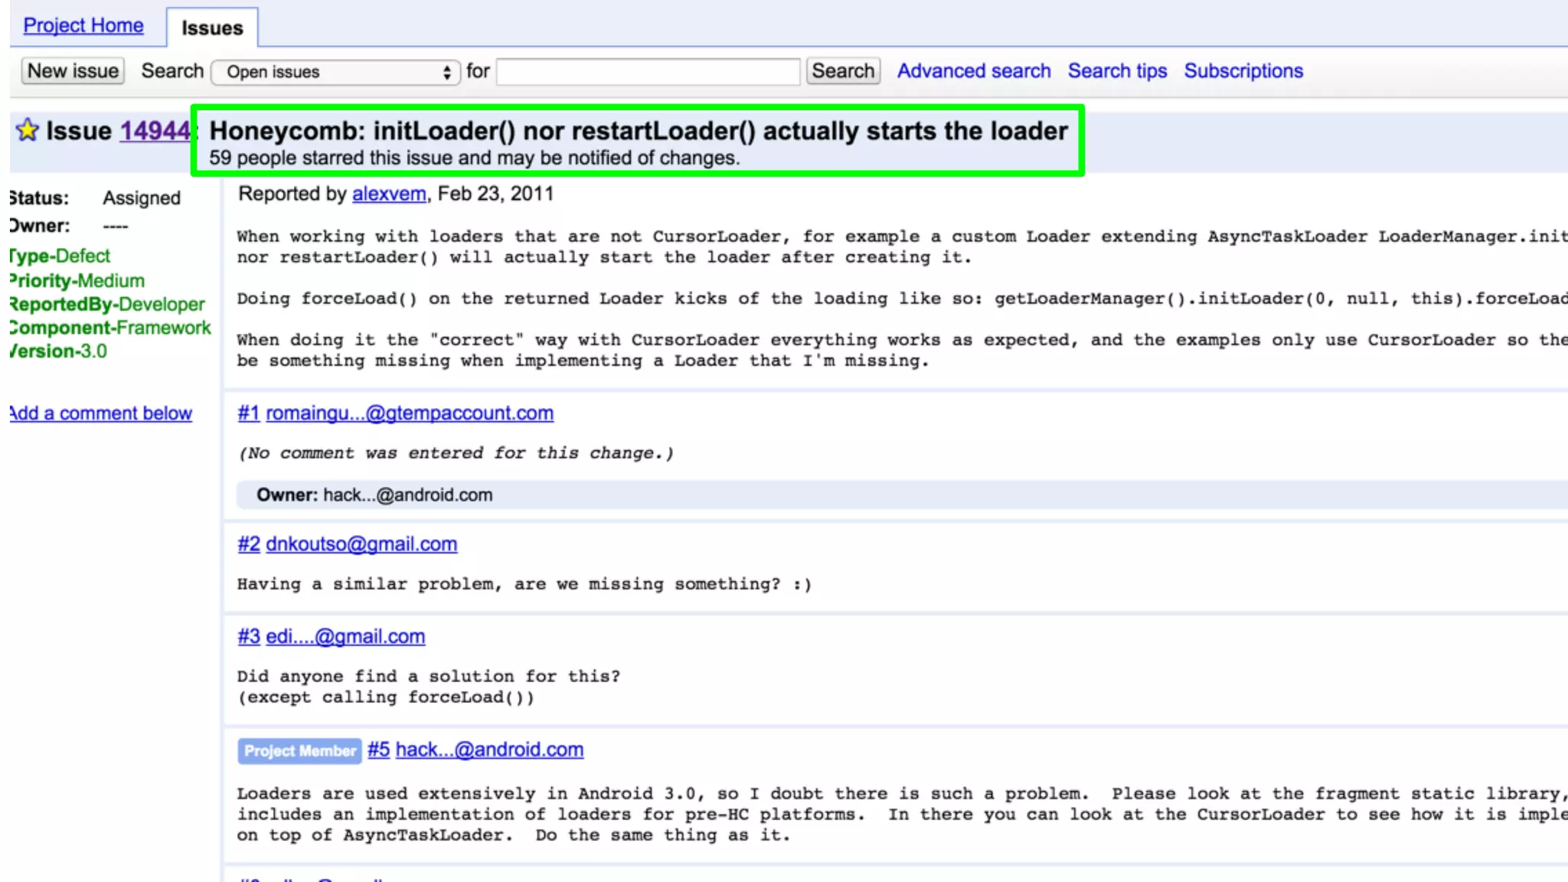Go to the Subscriptions link

point(1243,71)
